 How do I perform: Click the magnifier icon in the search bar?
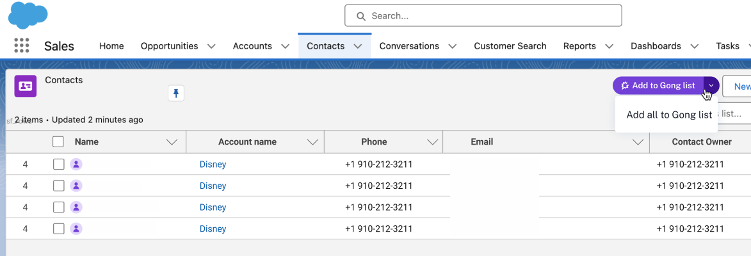361,16
